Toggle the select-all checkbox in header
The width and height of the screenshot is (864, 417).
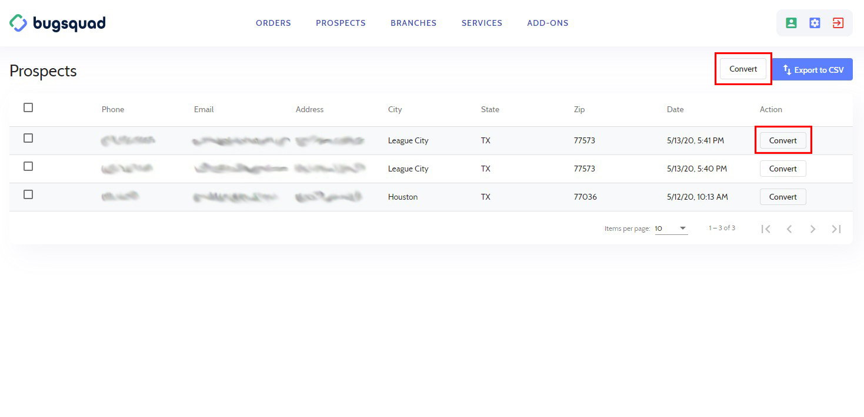coord(28,107)
